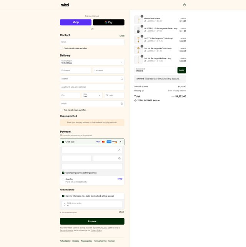Click the lock icon beside Secure and encrypted
Image resolution: width=246 pixels, height=247 pixels.
(x=60, y=212)
